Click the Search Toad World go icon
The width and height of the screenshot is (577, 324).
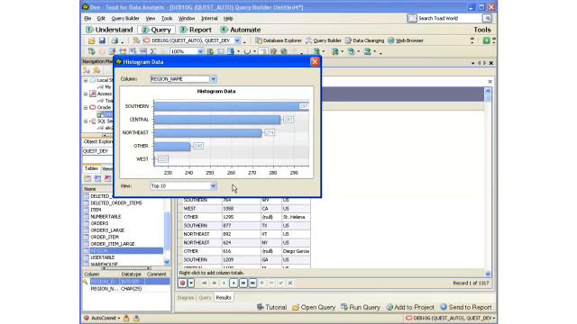click(487, 18)
